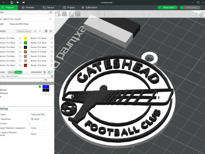Edit preset for filament 2 on right
Image resolution: width=205 pixels, height=154 pixels.
pos(52,38)
